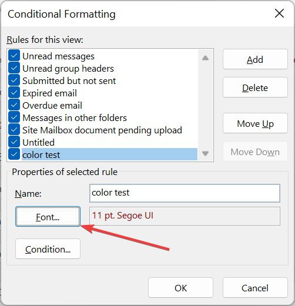Uncheck the Unread messages rule checkbox
Image resolution: width=295 pixels, height=306 pixels.
pyautogui.click(x=14, y=56)
